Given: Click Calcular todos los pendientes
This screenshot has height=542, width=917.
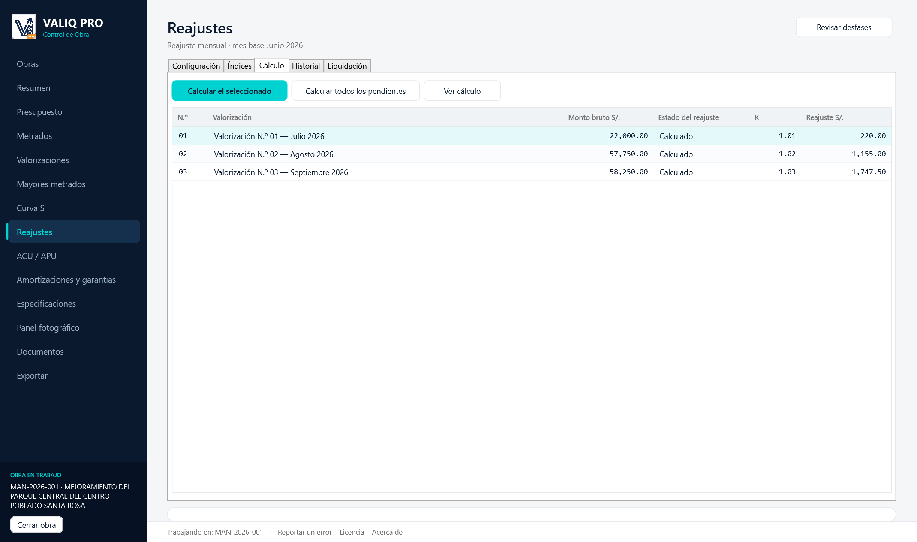Looking at the screenshot, I should pos(355,91).
